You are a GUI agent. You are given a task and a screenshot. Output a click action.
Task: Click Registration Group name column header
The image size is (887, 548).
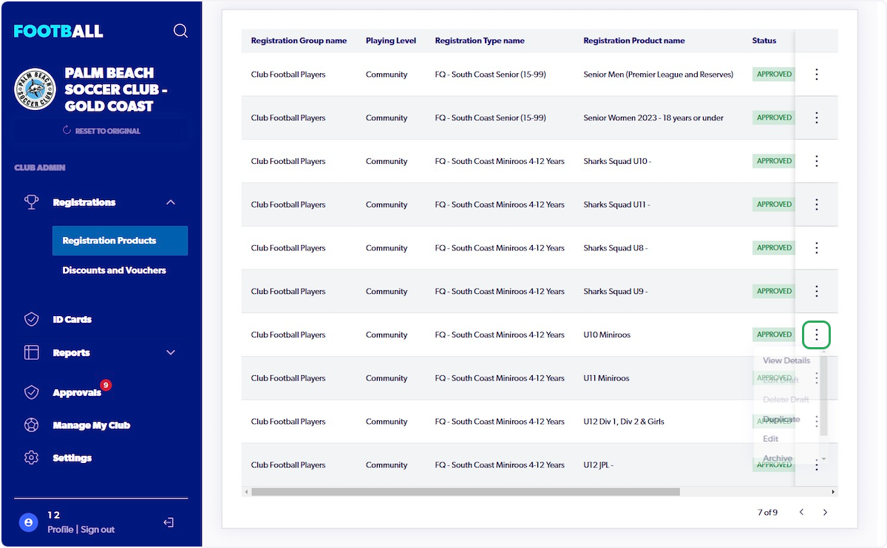299,41
